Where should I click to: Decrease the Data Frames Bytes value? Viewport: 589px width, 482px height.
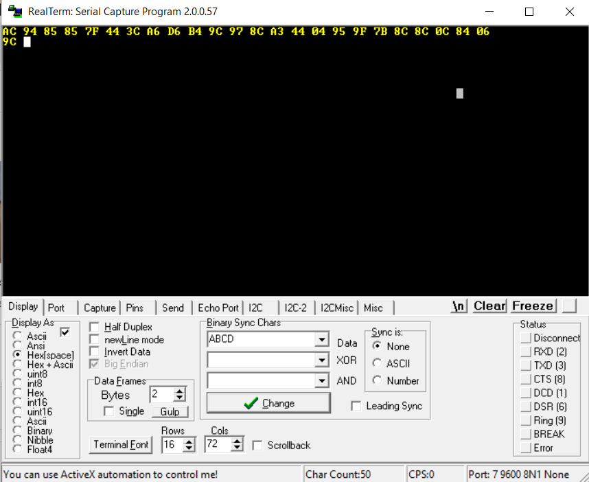coord(180,398)
